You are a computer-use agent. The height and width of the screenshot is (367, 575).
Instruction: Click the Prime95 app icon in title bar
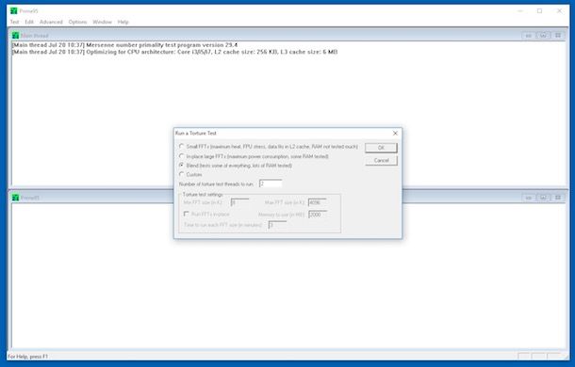[x=14, y=10]
